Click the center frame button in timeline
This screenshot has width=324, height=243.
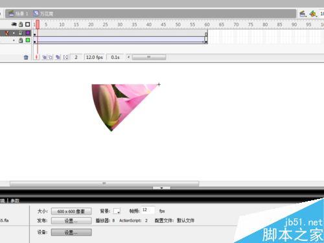37,57
